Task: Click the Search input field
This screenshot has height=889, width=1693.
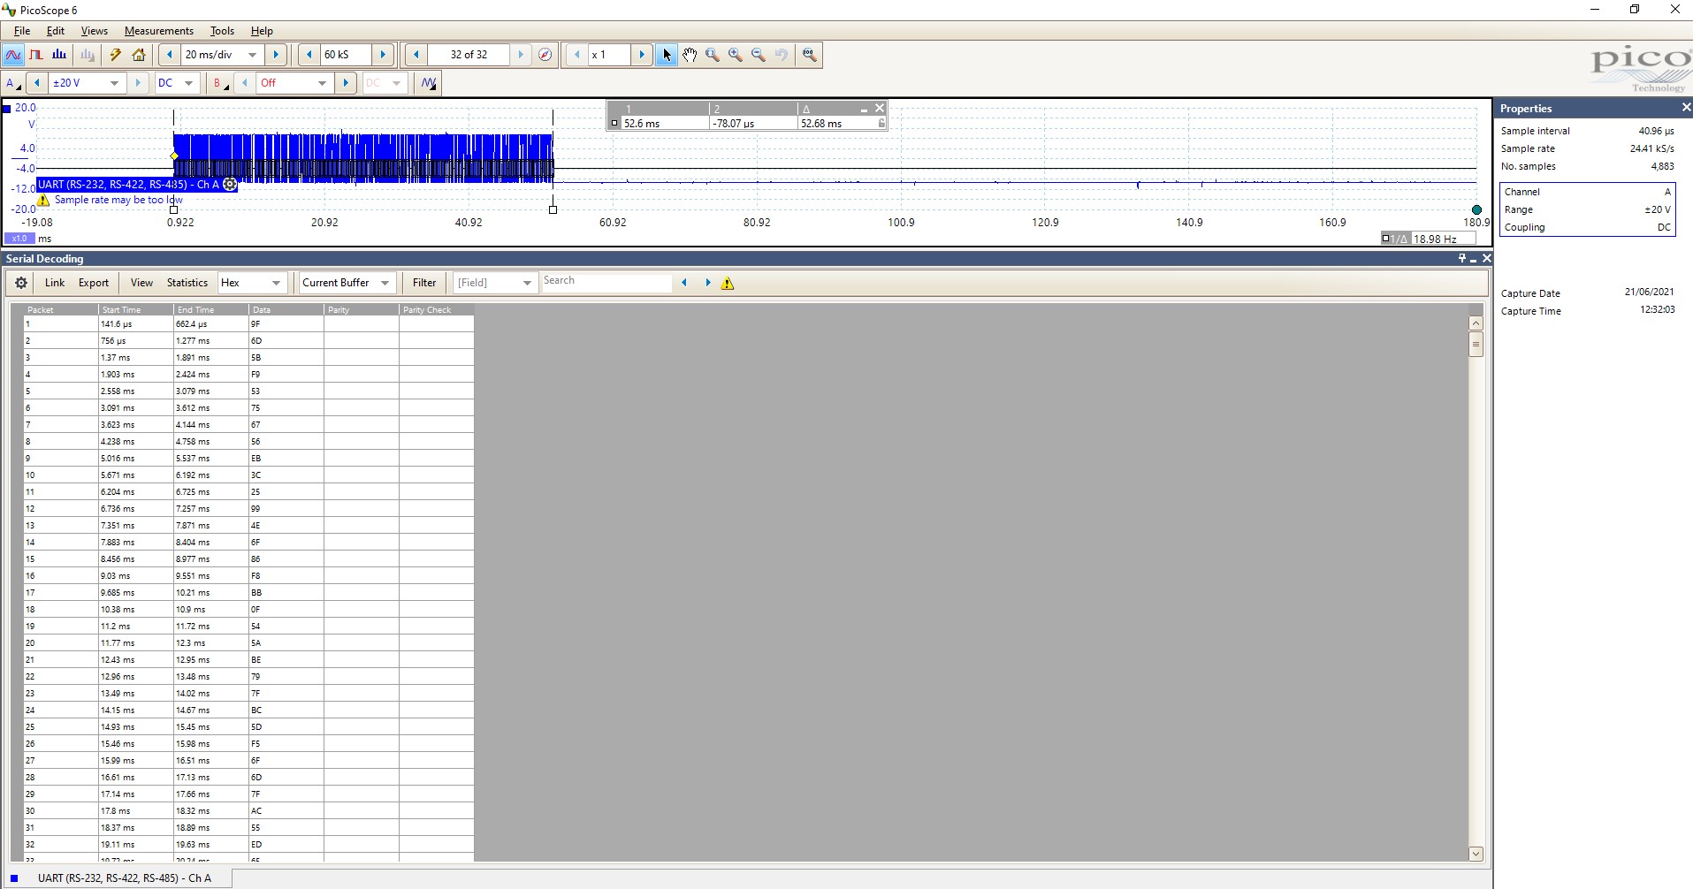Action: (x=606, y=282)
